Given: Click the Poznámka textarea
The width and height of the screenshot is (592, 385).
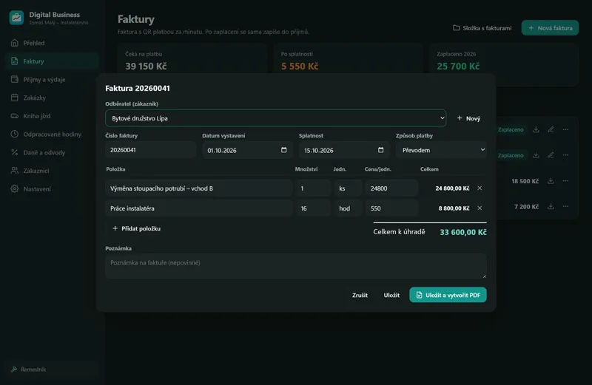Looking at the screenshot, I should point(295,266).
